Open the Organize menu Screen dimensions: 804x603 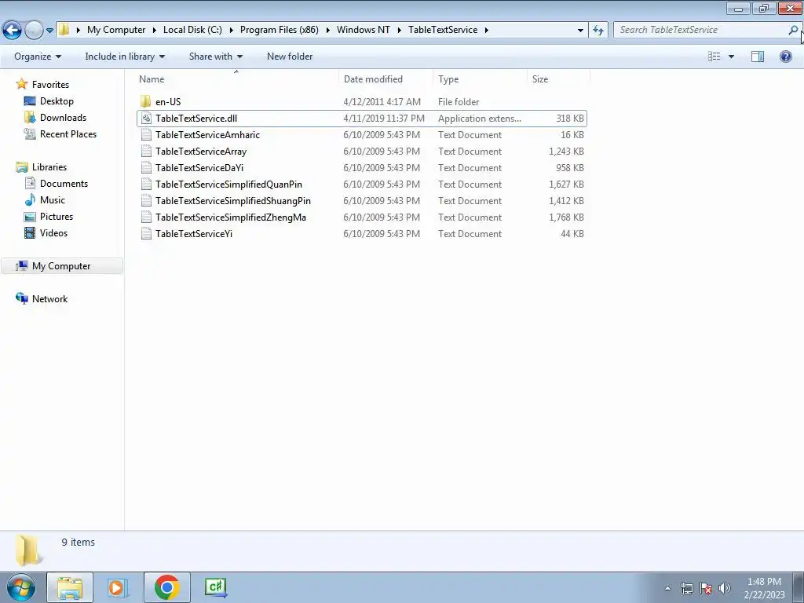click(38, 57)
